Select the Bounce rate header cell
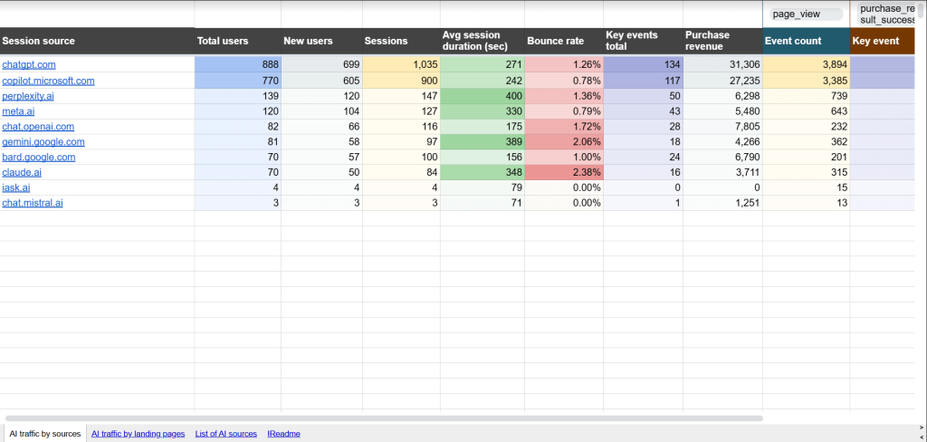The width and height of the screenshot is (927, 442). point(564,41)
